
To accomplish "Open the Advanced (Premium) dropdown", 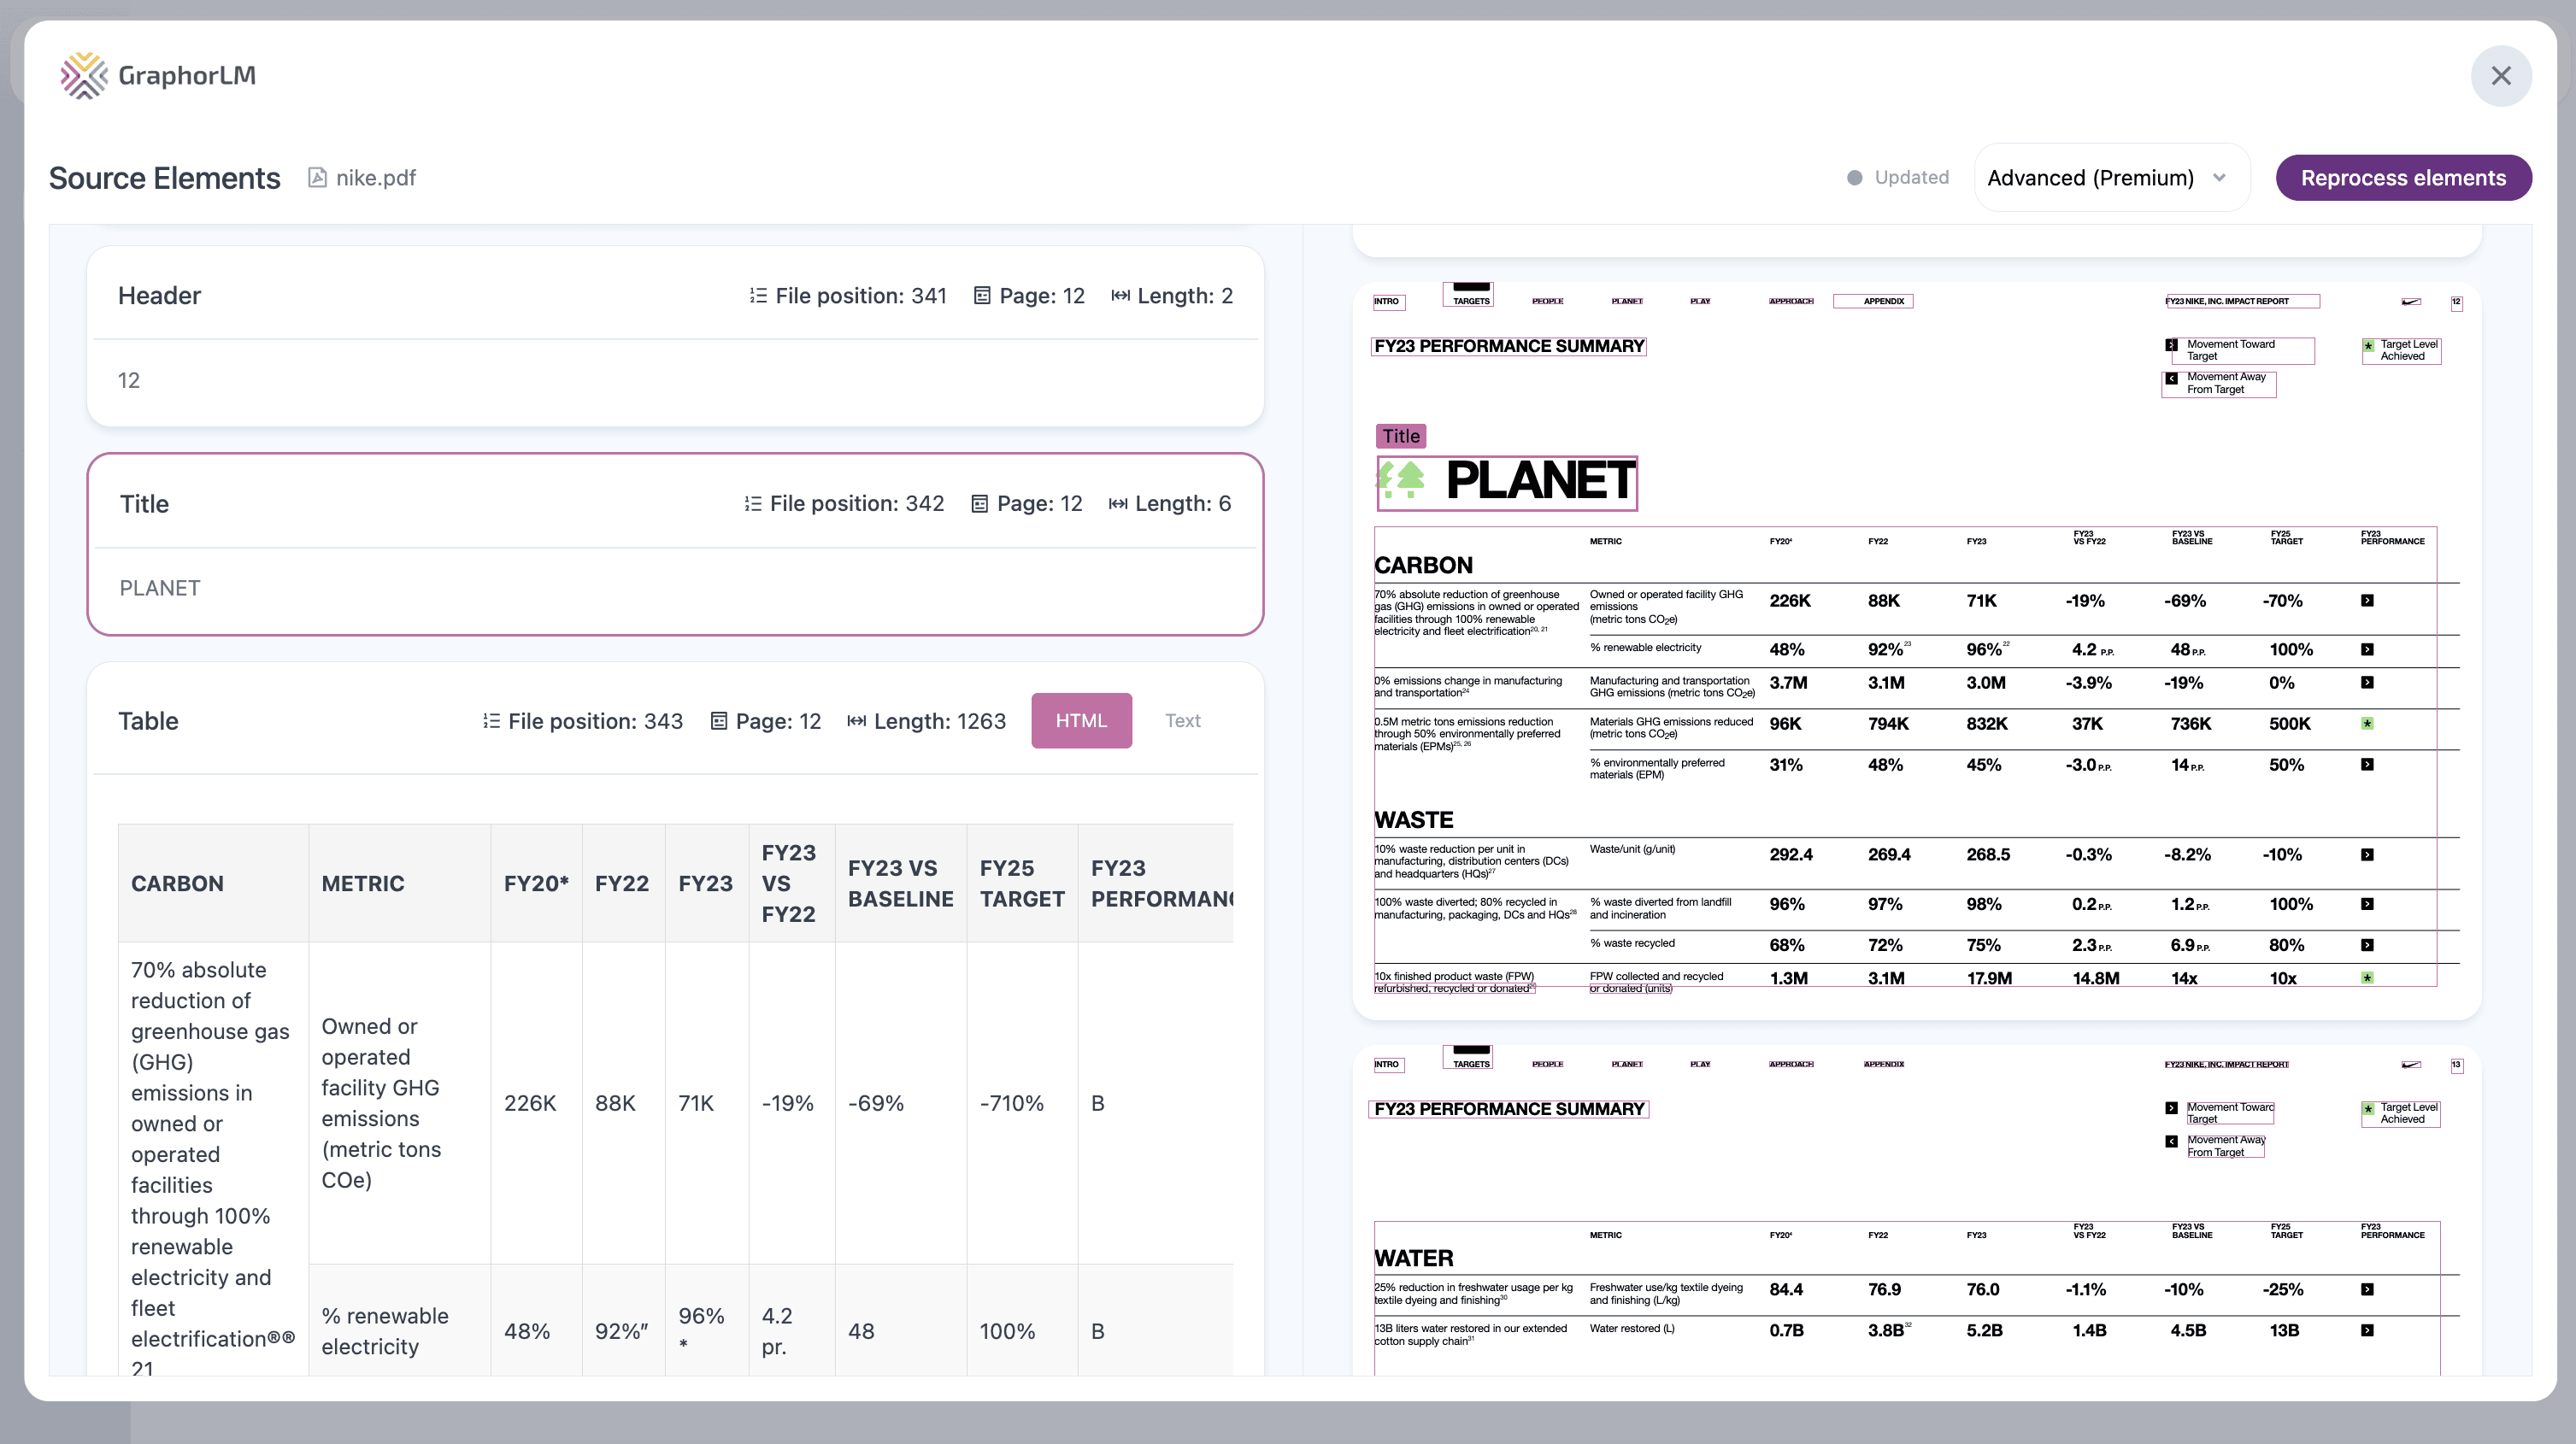I will 2111,178.
